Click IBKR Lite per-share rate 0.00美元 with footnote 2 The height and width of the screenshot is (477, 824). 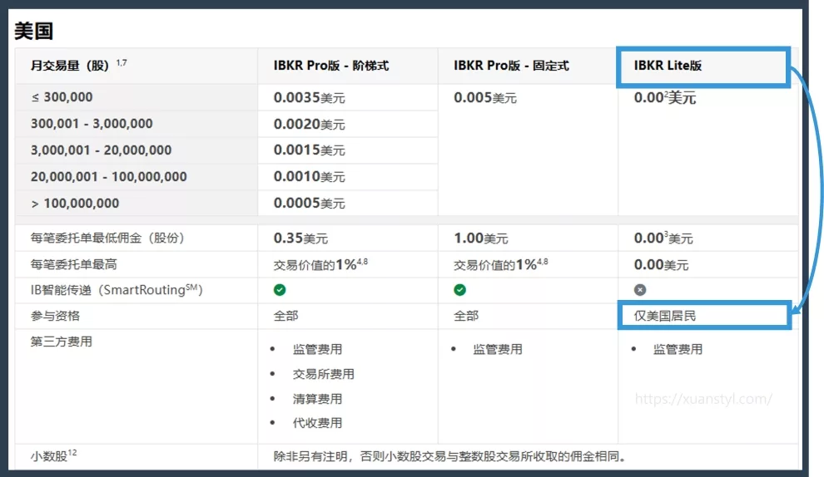coord(665,97)
